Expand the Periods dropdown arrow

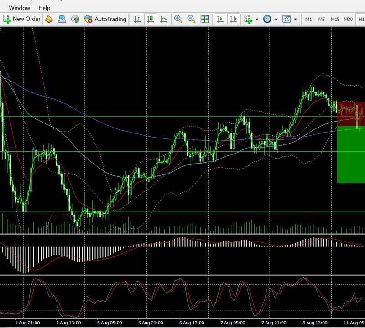click(276, 19)
